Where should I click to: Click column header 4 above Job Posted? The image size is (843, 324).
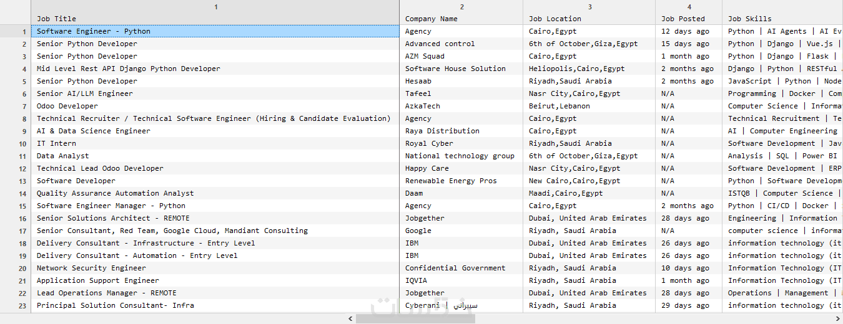[689, 7]
